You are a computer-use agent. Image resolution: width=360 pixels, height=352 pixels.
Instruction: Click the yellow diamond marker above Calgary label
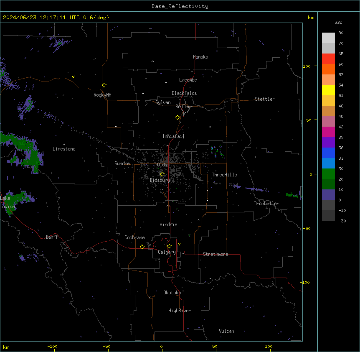tap(169, 246)
